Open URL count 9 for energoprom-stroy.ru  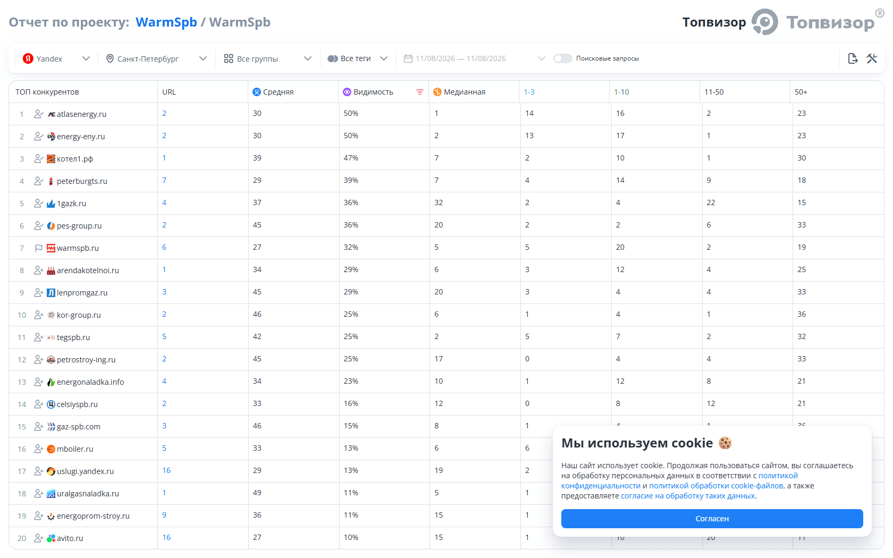(164, 515)
